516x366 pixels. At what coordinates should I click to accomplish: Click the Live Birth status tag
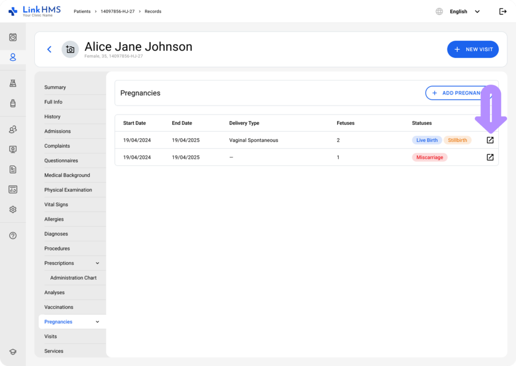[x=427, y=140]
